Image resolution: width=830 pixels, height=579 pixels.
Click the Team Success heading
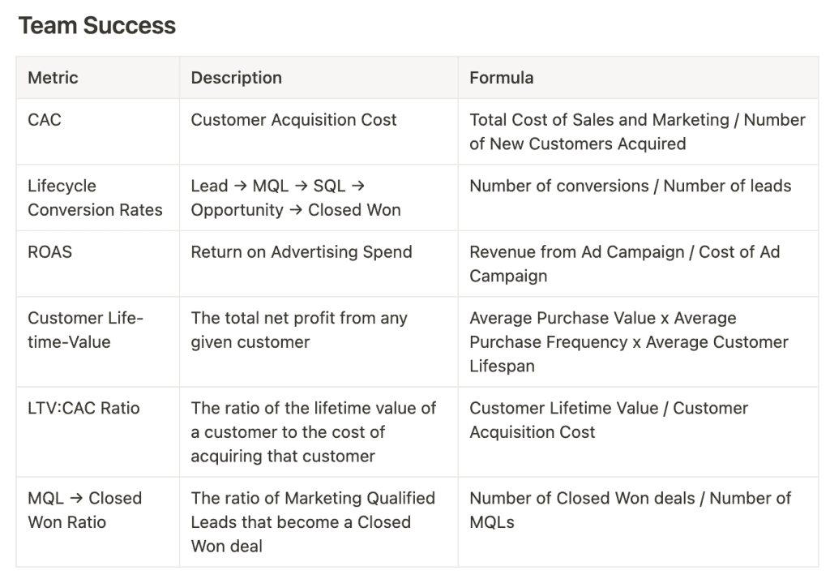[x=97, y=25]
